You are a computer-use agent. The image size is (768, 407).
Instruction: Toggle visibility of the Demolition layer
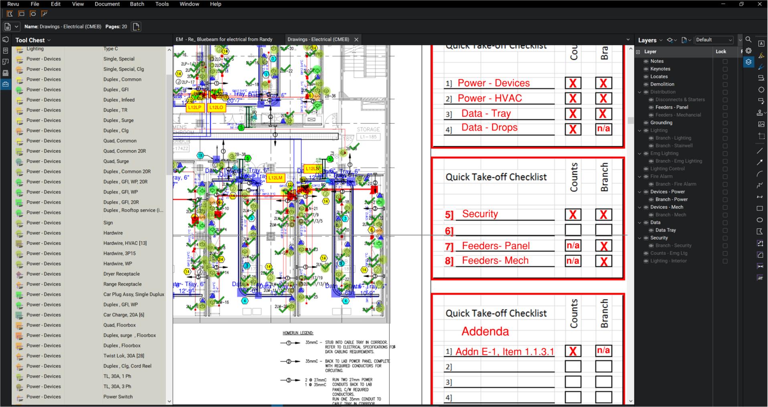tap(646, 84)
